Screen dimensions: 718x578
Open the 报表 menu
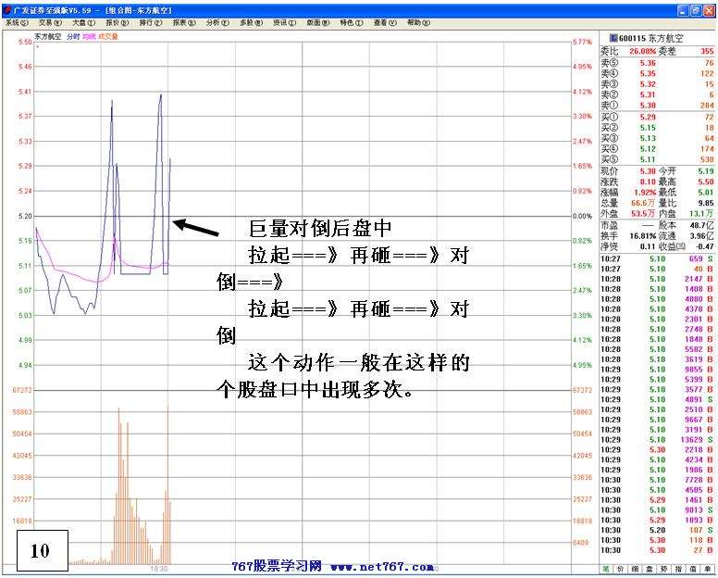184,22
